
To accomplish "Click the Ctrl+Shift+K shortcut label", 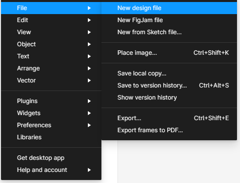I will click(211, 53).
